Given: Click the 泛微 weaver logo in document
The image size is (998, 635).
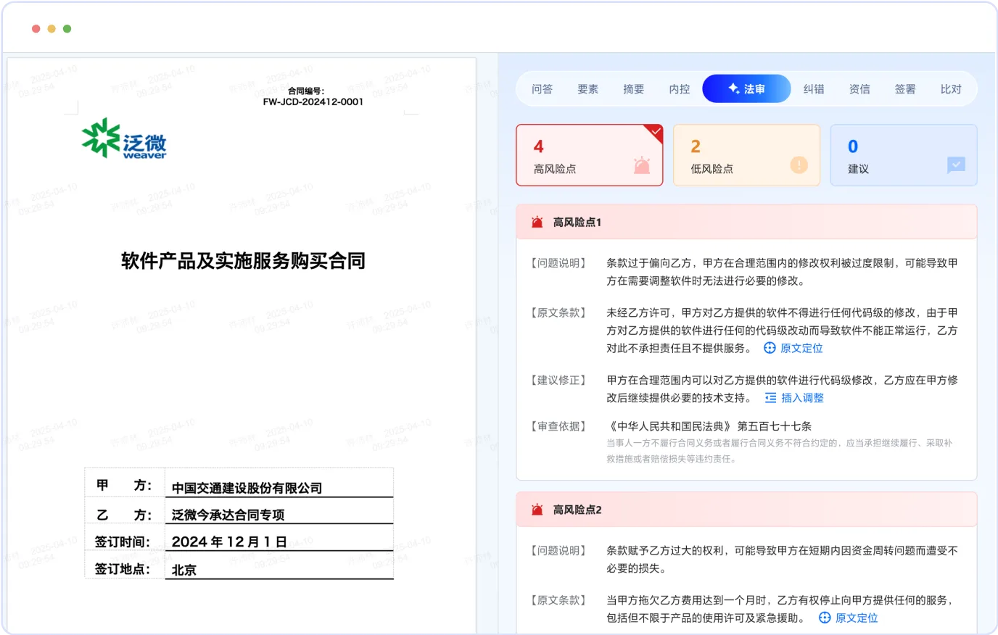Looking at the screenshot, I should 124,138.
